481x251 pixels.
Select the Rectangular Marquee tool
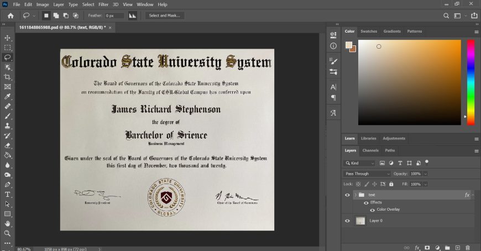click(x=7, y=48)
